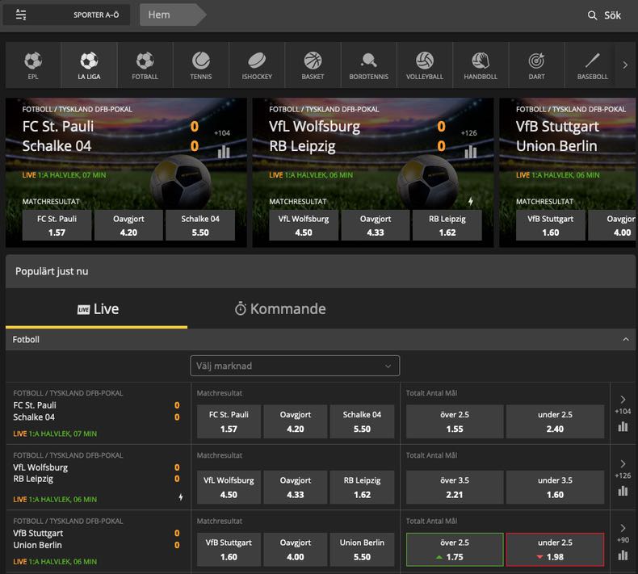Click lightning icon on Wolfsburg card

tap(470, 201)
